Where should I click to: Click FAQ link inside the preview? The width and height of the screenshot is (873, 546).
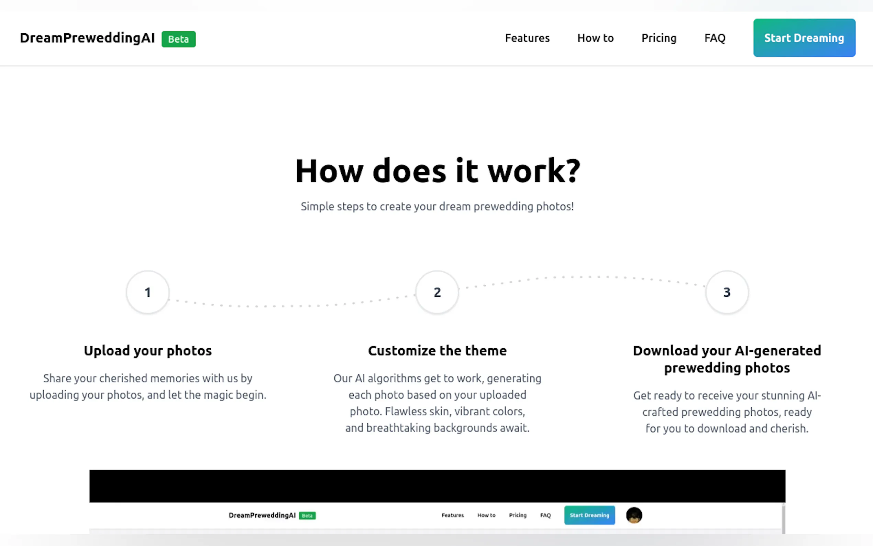(x=545, y=515)
